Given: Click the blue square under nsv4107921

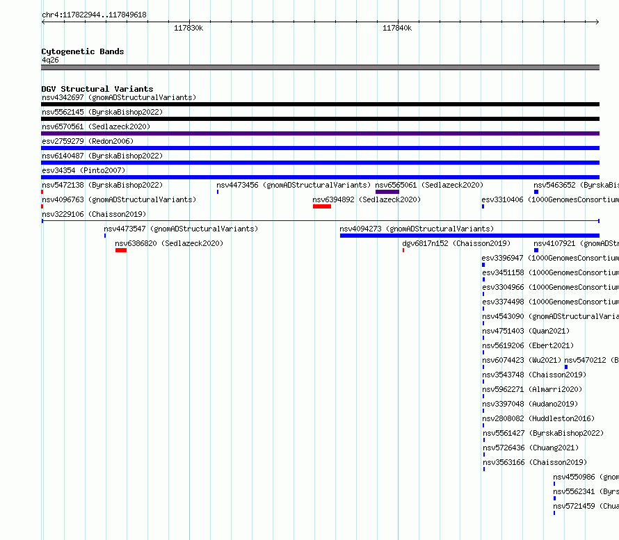Looking at the screenshot, I should [x=536, y=250].
